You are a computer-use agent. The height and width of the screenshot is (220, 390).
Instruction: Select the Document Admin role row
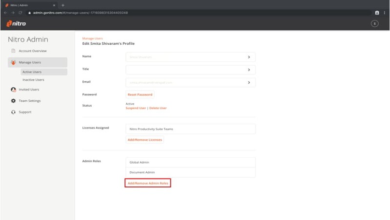[191, 172]
